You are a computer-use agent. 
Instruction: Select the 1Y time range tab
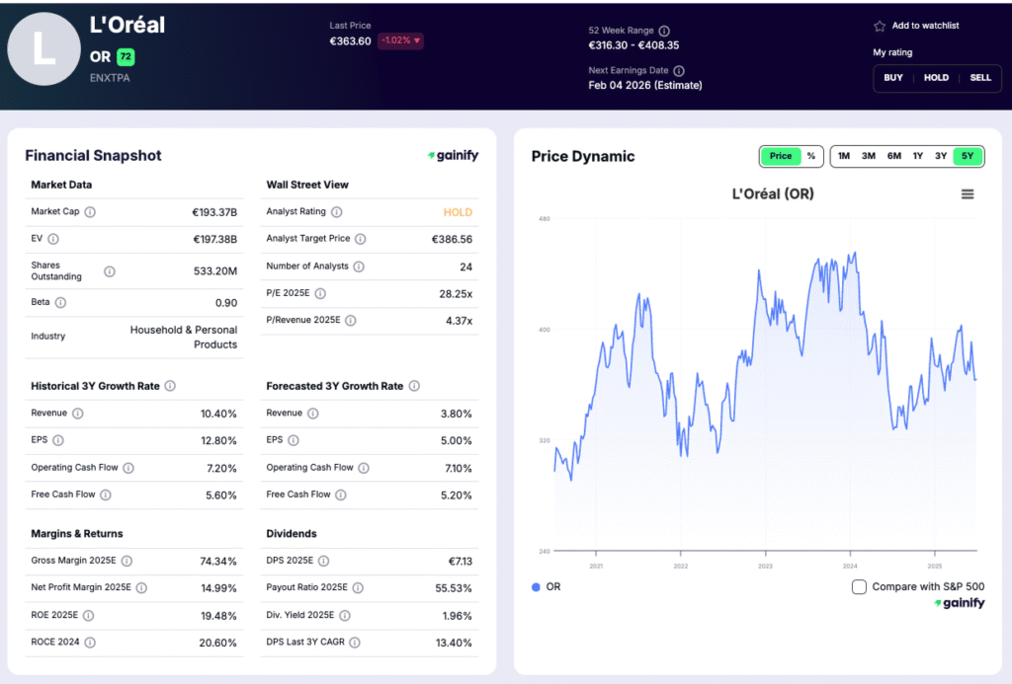pos(918,156)
